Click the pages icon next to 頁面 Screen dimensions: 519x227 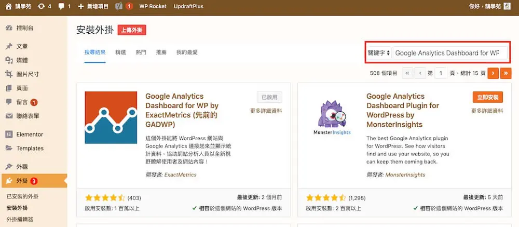coord(9,88)
